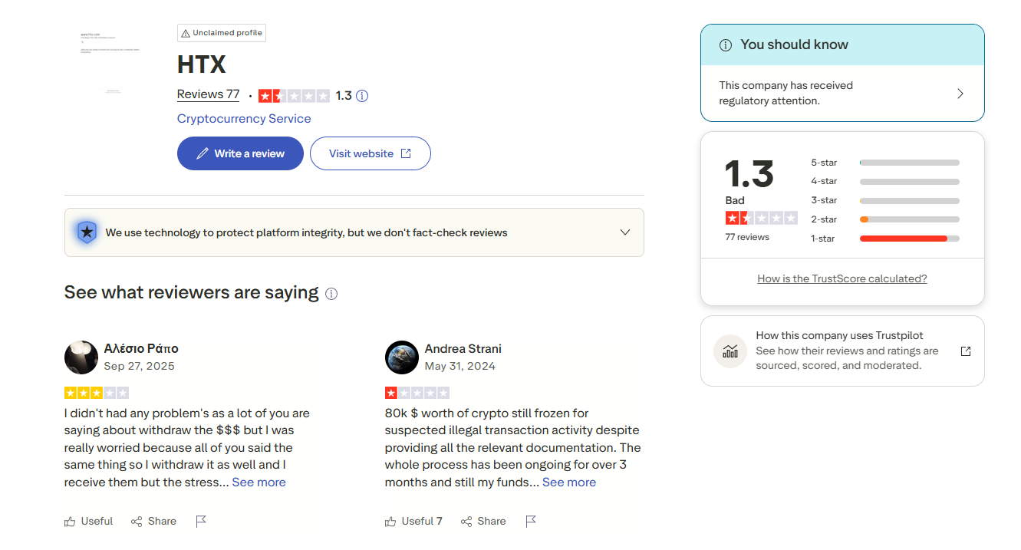Click 'How this company uses Trustpilot' heading
This screenshot has height=550, width=1021.
click(x=840, y=336)
